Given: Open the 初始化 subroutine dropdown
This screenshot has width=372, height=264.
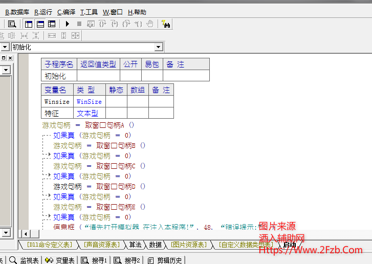Looking at the screenshot, I should pos(158,47).
